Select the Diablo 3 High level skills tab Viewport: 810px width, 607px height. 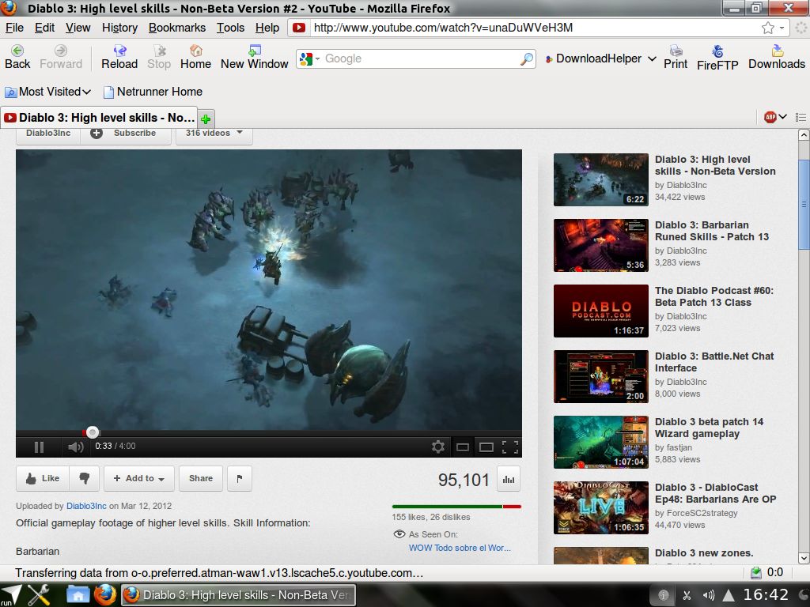[99, 118]
